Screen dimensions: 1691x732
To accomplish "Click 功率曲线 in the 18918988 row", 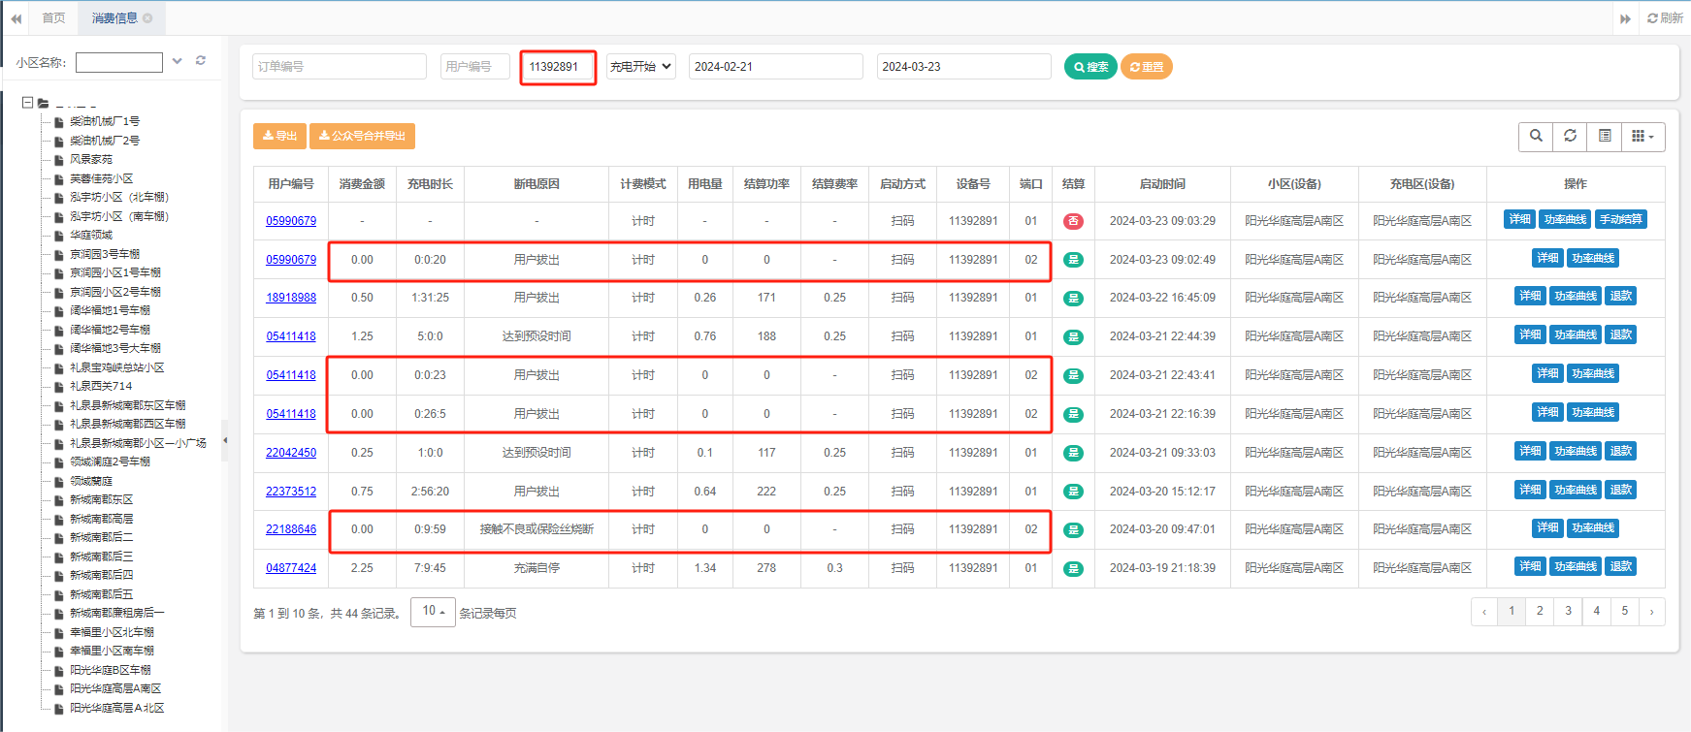I will click(x=1576, y=297).
